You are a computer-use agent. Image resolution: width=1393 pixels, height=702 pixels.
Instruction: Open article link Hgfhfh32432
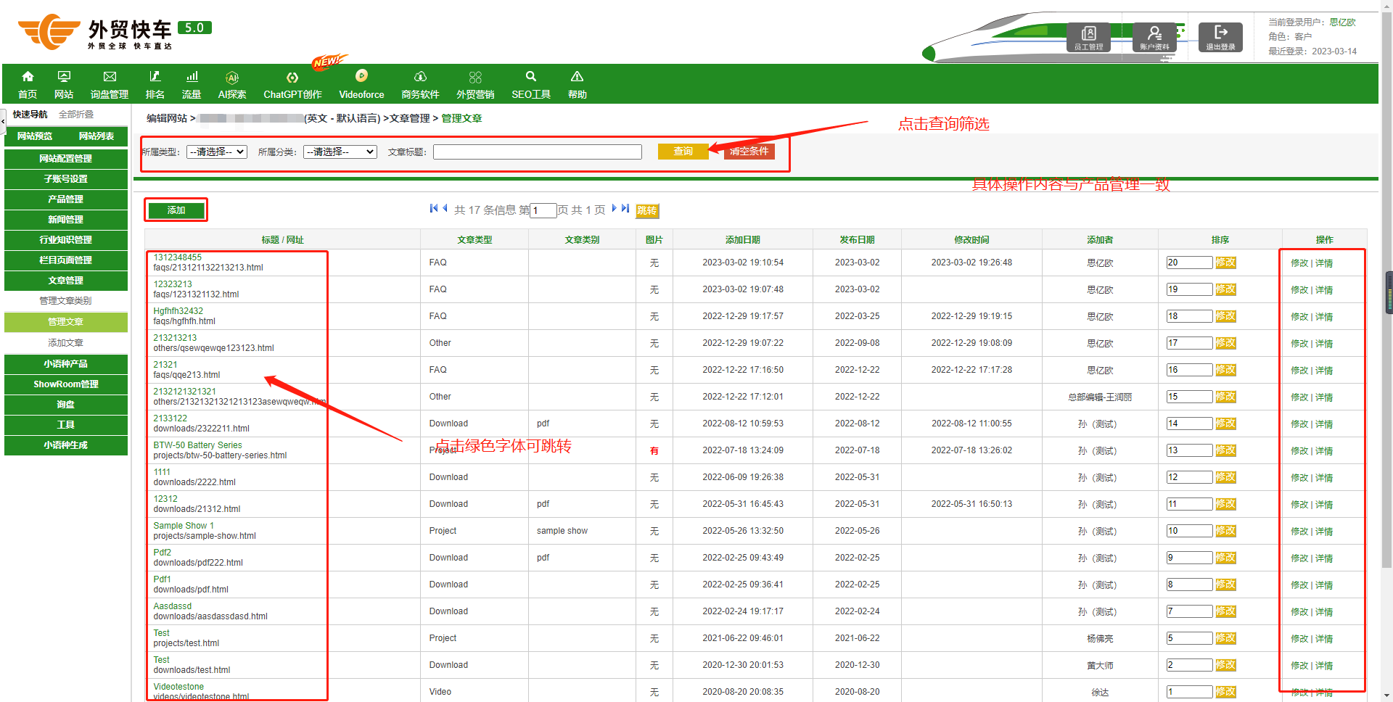coord(178,311)
